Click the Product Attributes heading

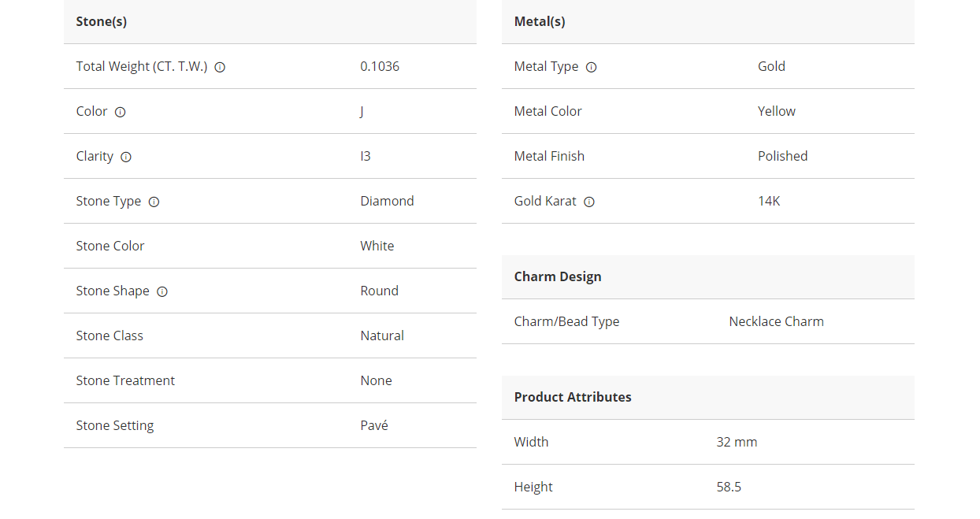click(573, 398)
